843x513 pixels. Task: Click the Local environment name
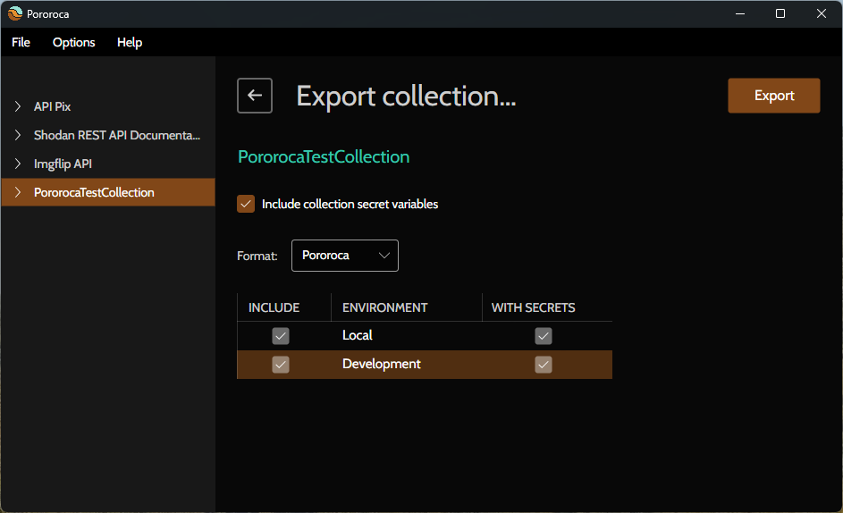click(358, 335)
